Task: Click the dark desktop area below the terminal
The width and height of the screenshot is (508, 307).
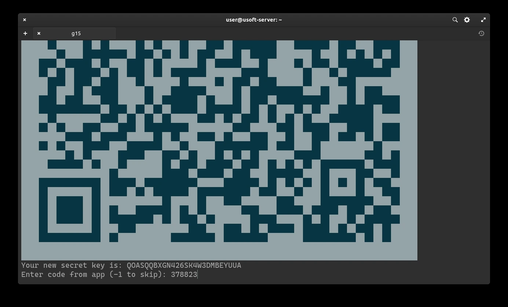Action: pos(253,297)
